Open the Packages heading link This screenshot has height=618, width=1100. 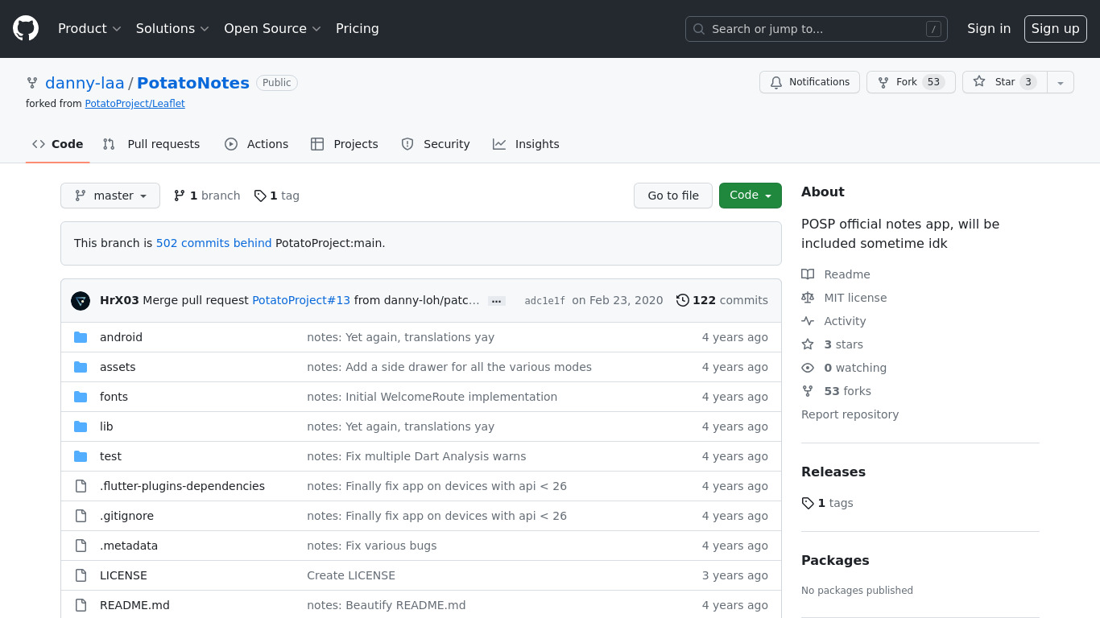coord(835,561)
